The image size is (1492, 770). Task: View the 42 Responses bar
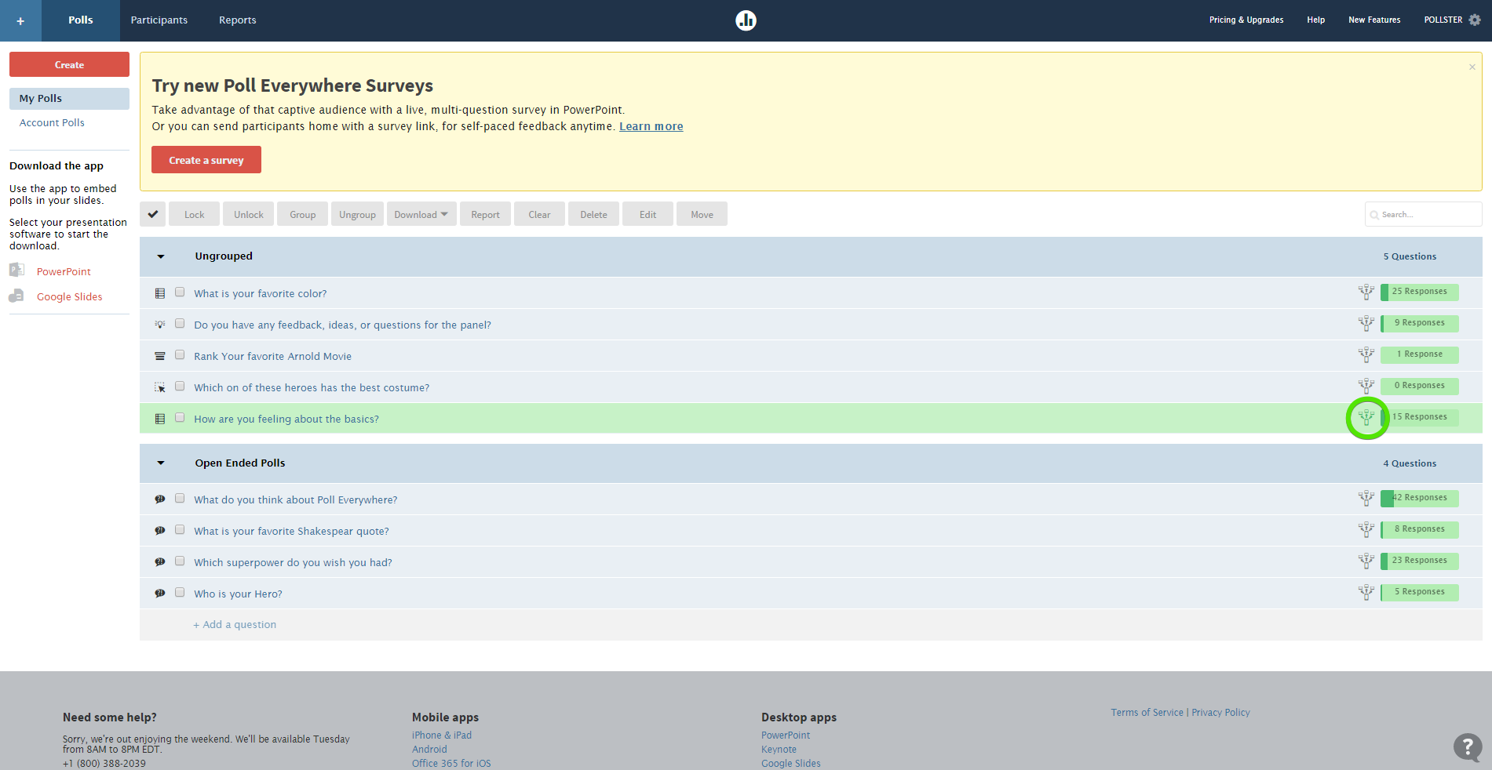pos(1419,498)
